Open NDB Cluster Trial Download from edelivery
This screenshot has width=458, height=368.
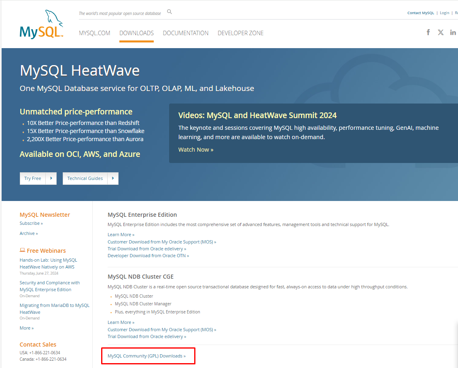tap(147, 336)
